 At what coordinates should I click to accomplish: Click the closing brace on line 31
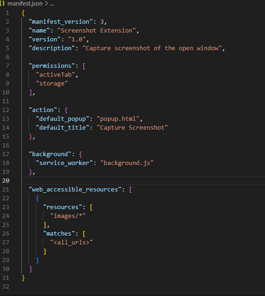click(x=23, y=278)
